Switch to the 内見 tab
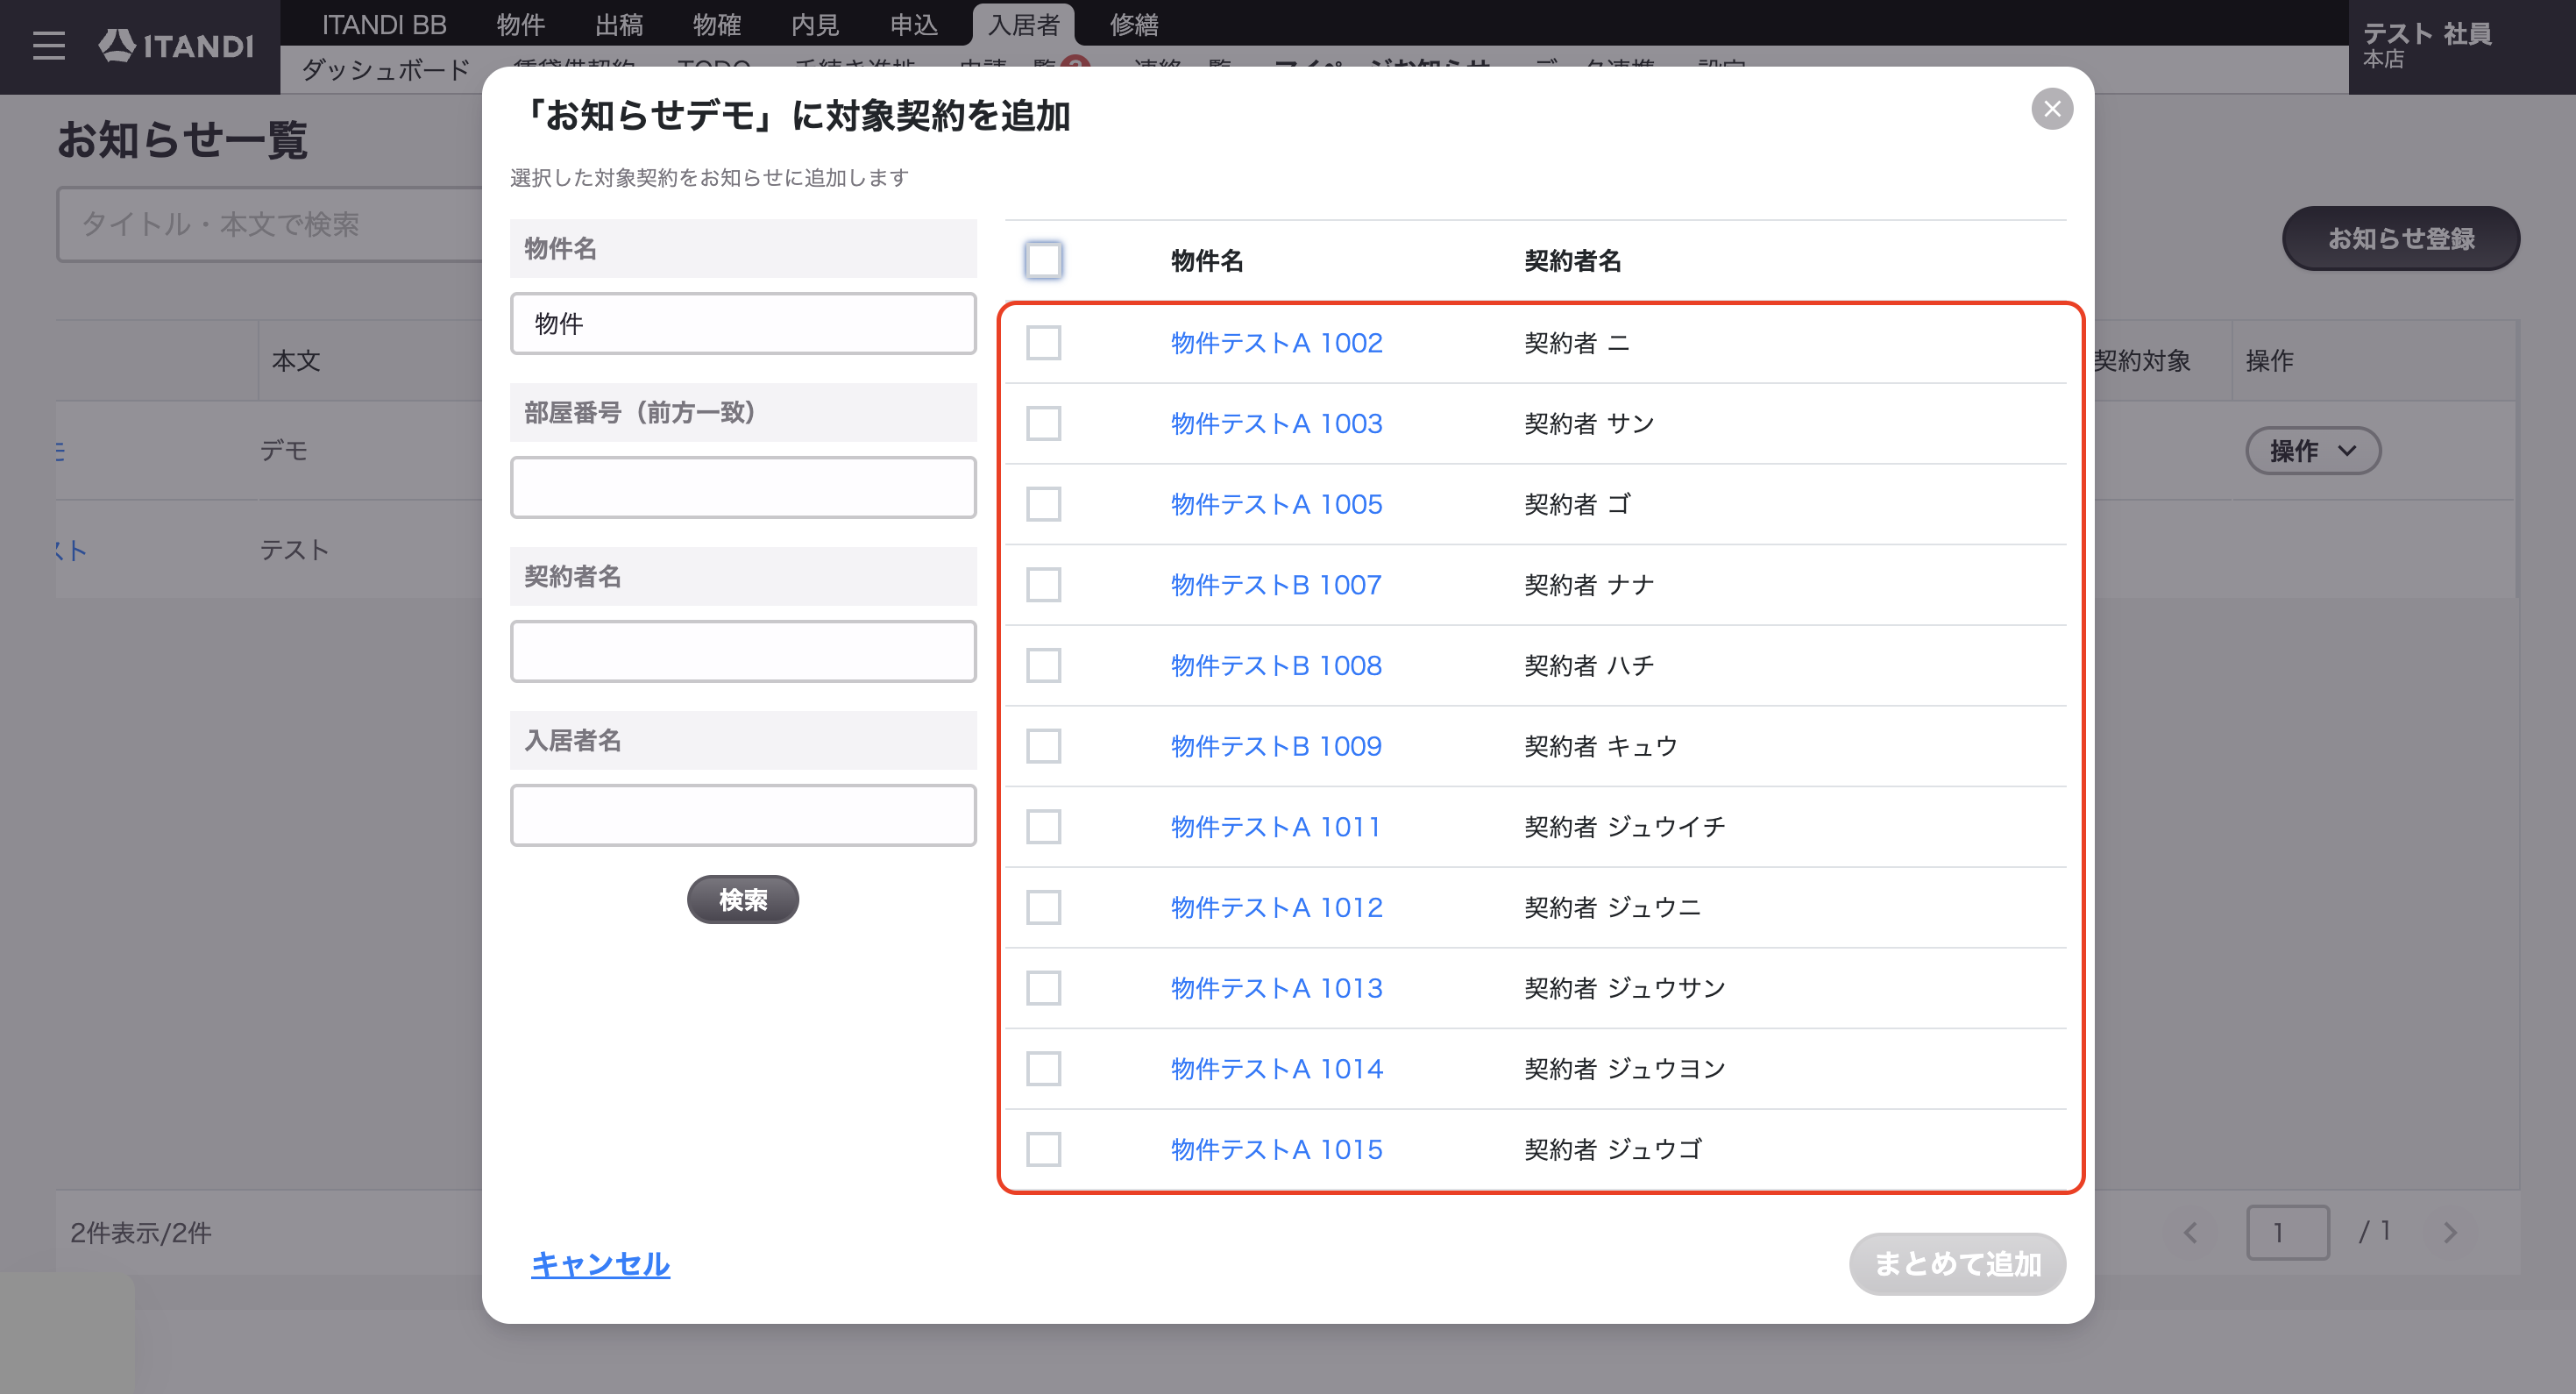 click(x=815, y=24)
